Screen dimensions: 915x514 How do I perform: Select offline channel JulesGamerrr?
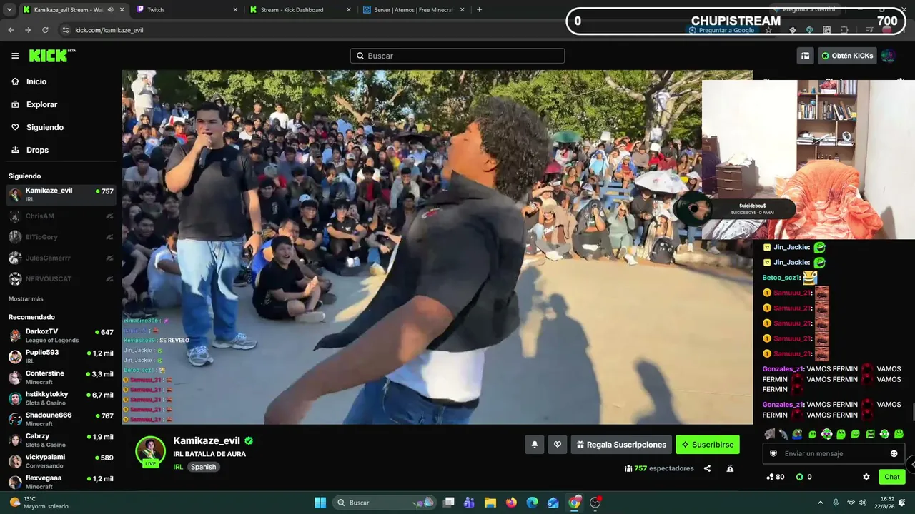point(61,258)
